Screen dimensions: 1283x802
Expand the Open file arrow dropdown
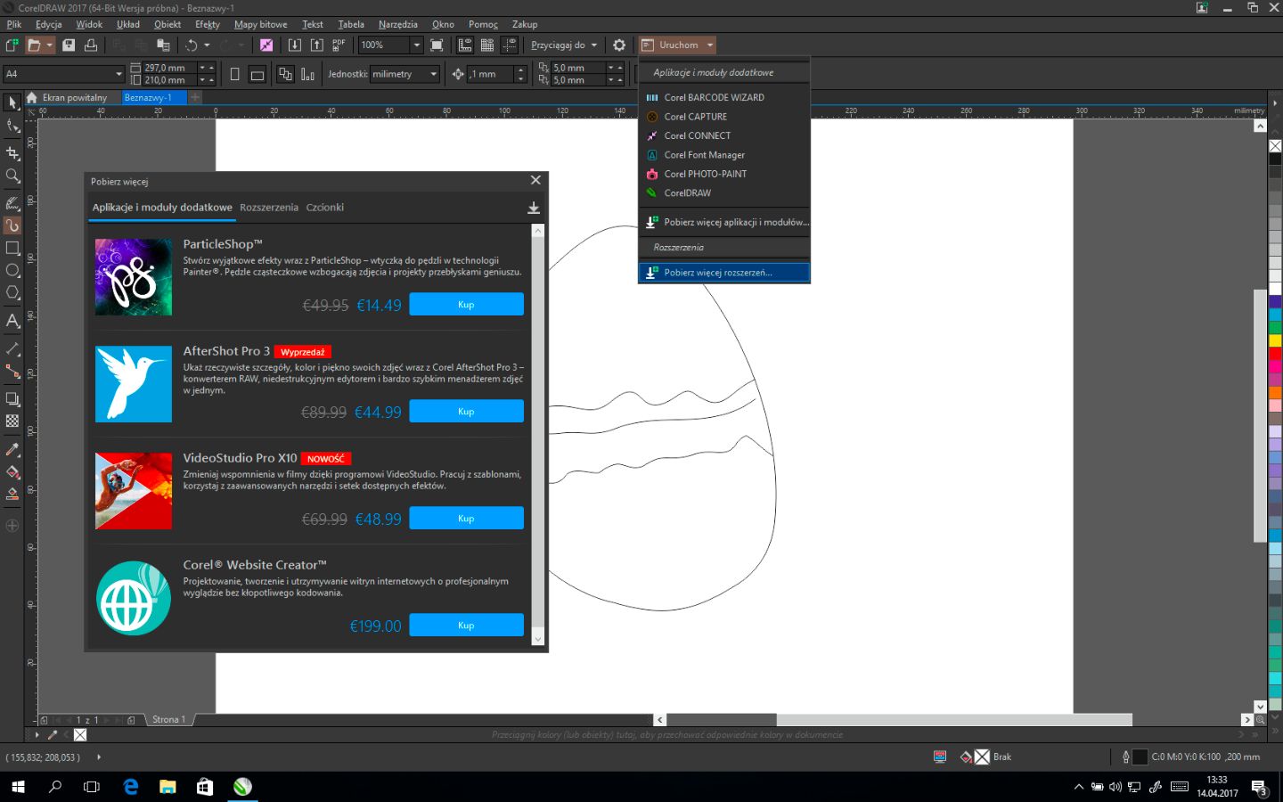pos(50,45)
